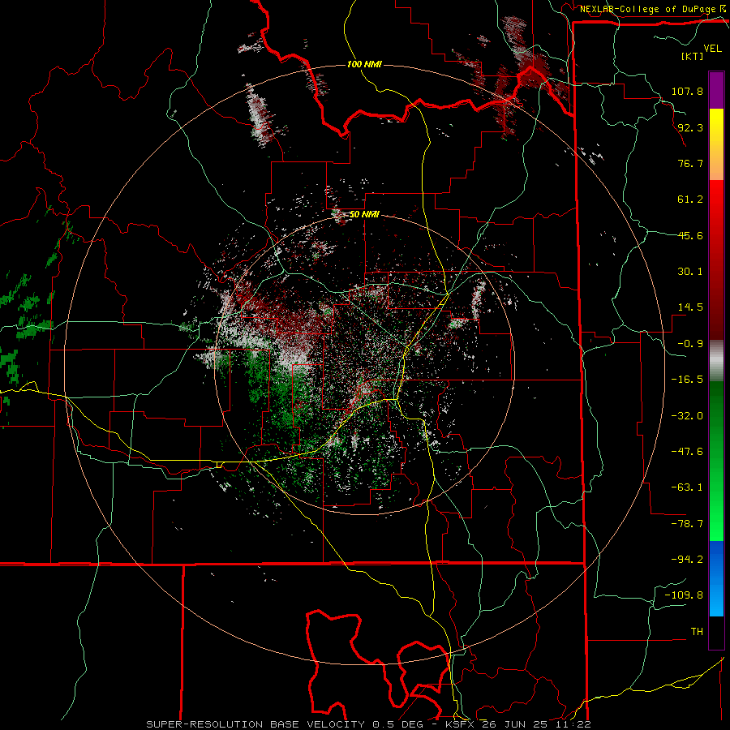Click the 14.5 value on velocity scale
This screenshot has width=730, height=730.
pyautogui.click(x=690, y=307)
